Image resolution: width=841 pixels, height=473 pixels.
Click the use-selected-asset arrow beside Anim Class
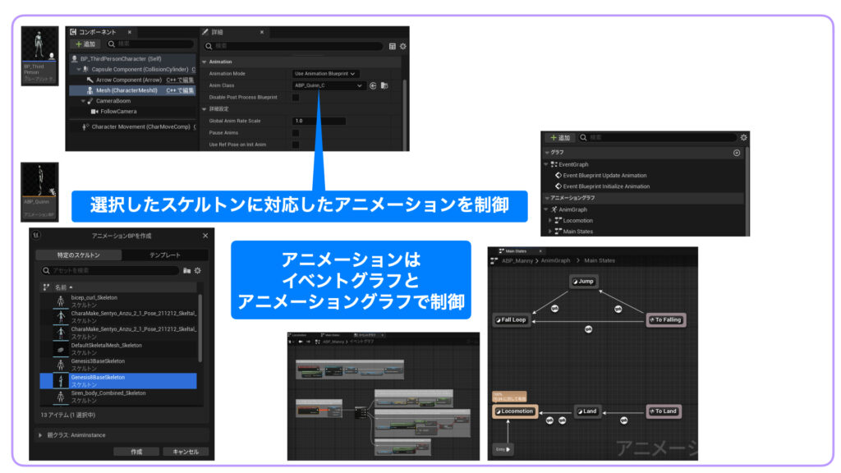click(373, 85)
